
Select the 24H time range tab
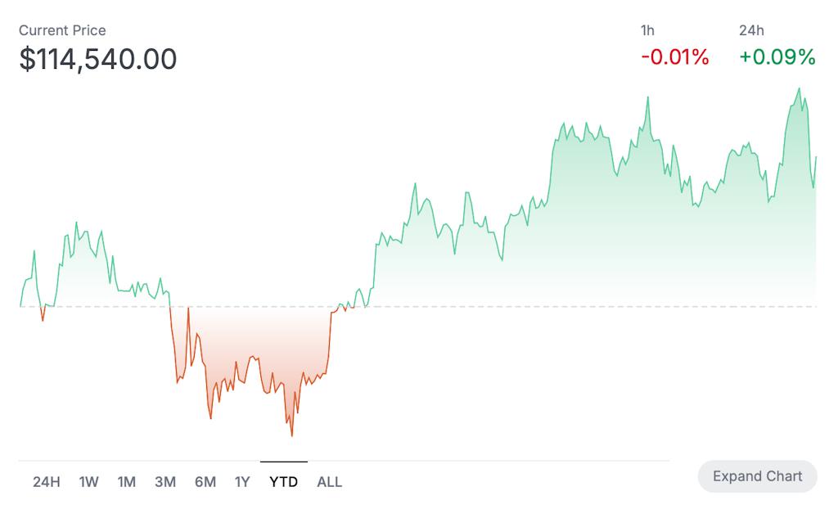pos(47,482)
